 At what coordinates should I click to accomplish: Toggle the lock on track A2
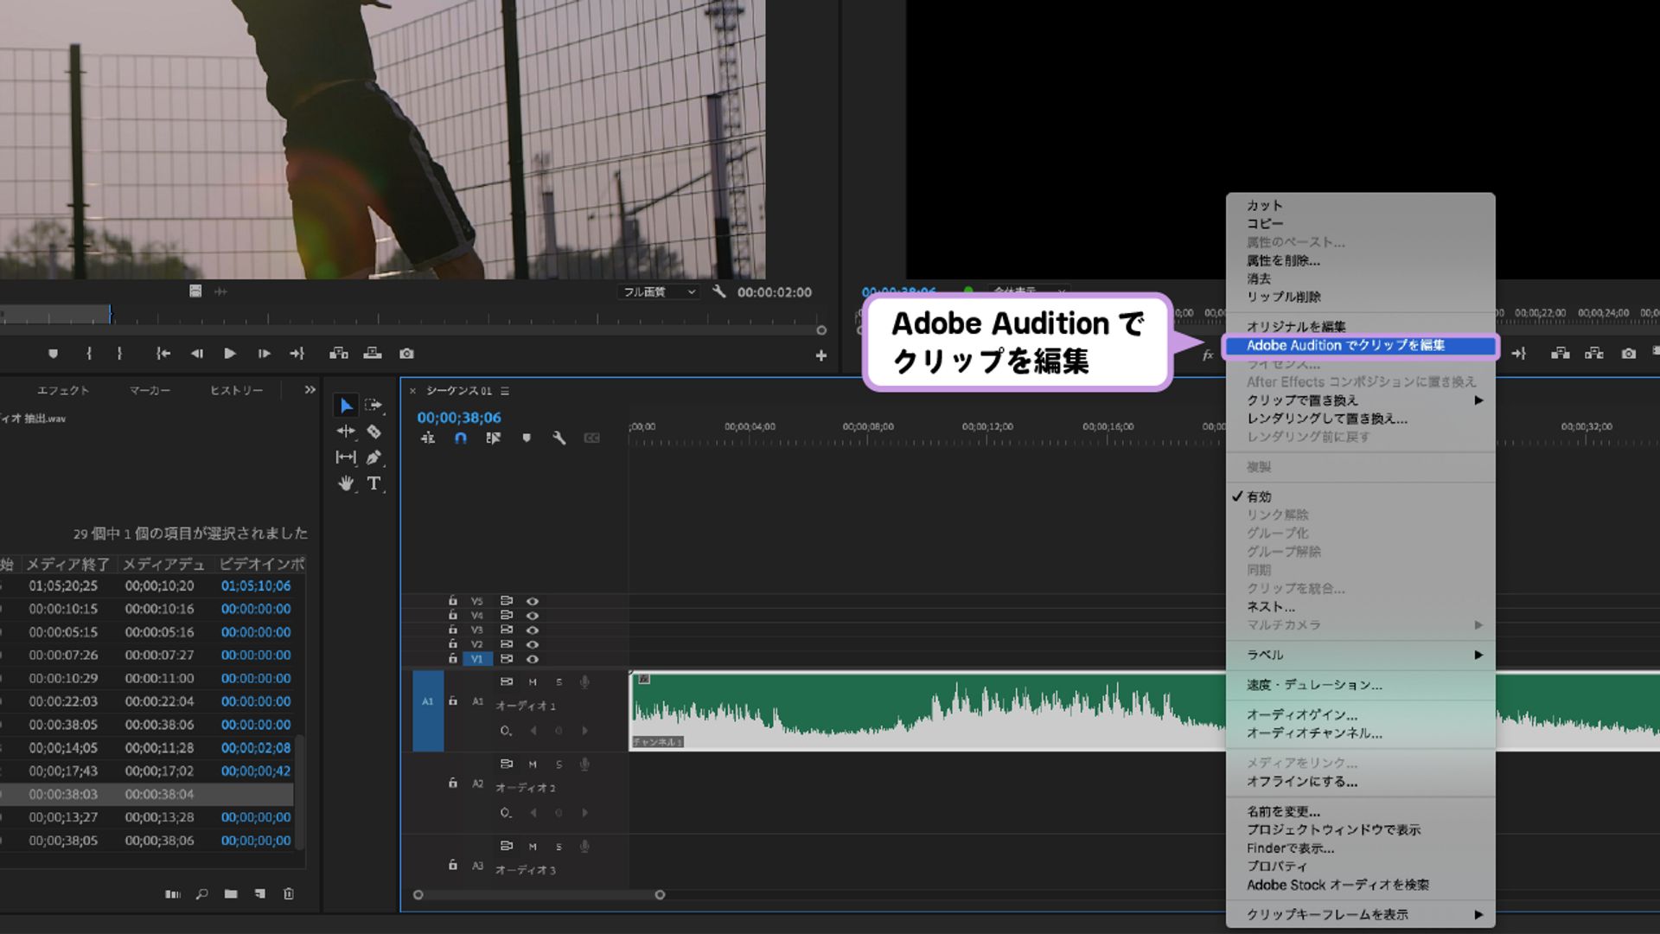click(x=452, y=782)
